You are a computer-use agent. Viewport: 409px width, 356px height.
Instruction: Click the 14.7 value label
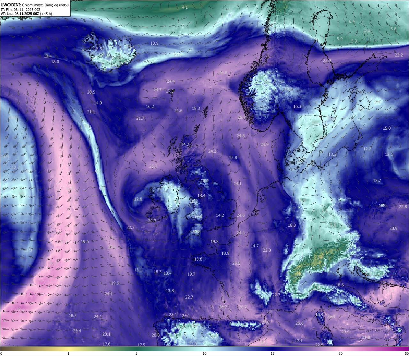[254, 246]
